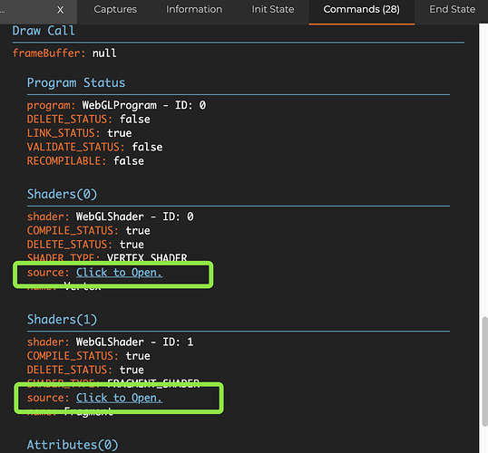This screenshot has height=453, width=488.
Task: Switch to the Captures tab
Action: point(115,10)
